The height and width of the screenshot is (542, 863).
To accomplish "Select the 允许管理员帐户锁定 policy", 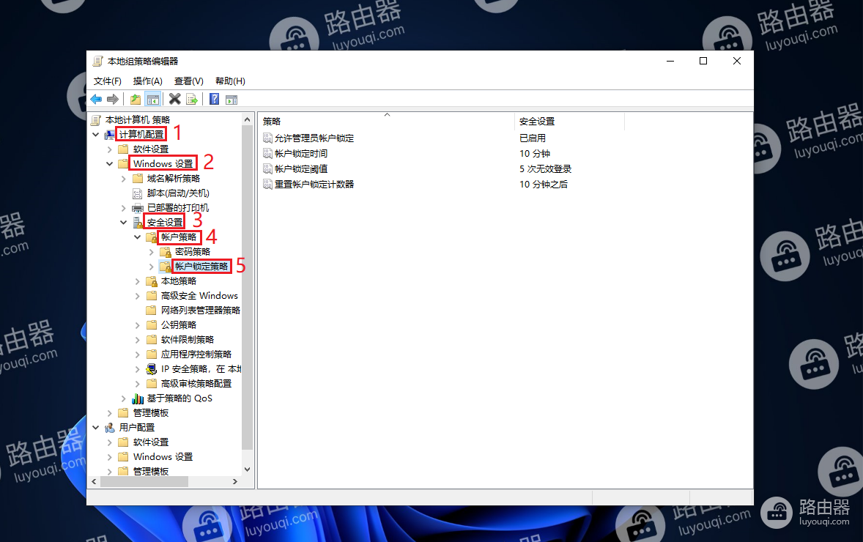I will tap(314, 138).
